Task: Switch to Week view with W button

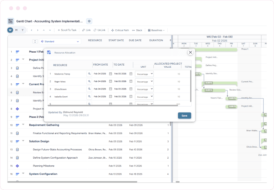Action: [x=10, y=30]
